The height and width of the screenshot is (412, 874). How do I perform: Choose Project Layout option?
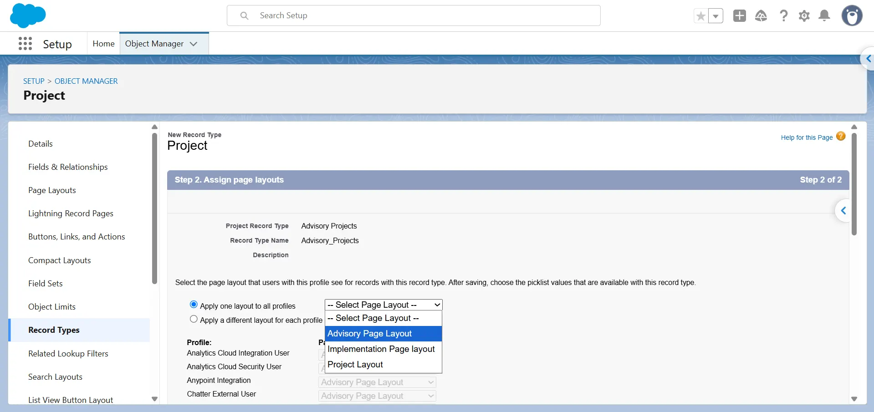pos(383,365)
